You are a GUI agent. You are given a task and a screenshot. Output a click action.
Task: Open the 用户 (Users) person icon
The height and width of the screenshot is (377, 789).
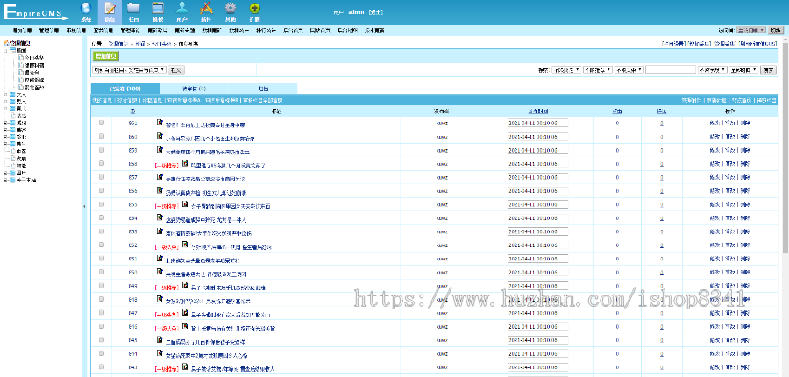tap(181, 11)
